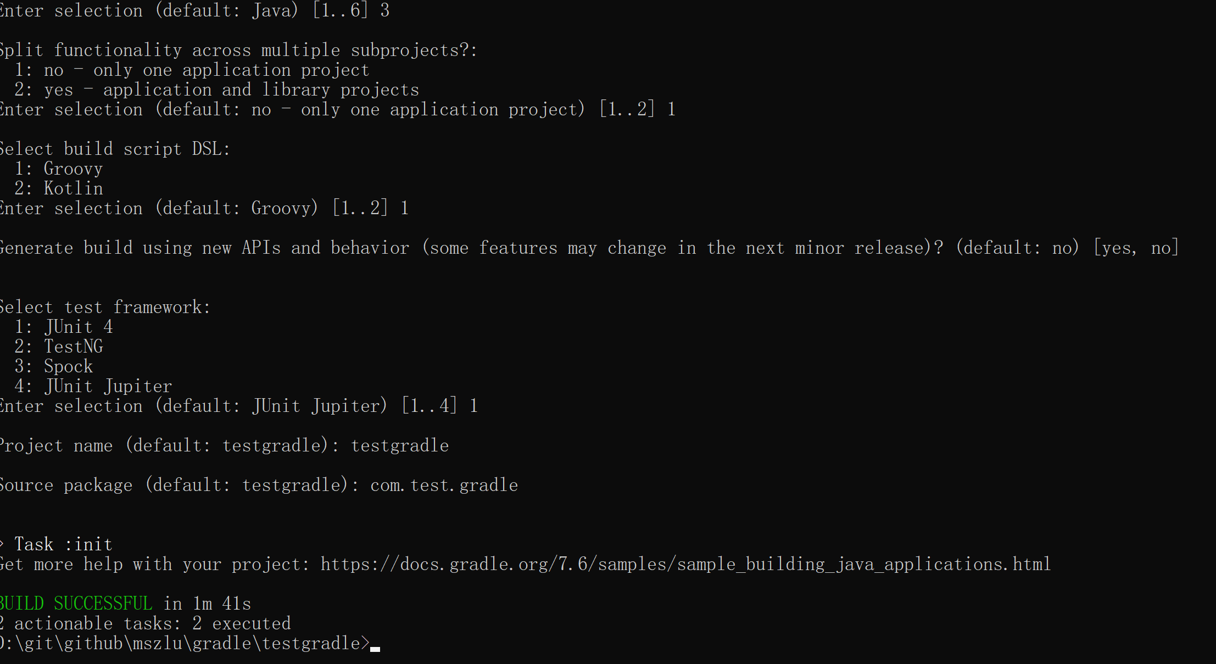
Task: Click the '[yes, no]' prompt text
Action: tap(1136, 248)
